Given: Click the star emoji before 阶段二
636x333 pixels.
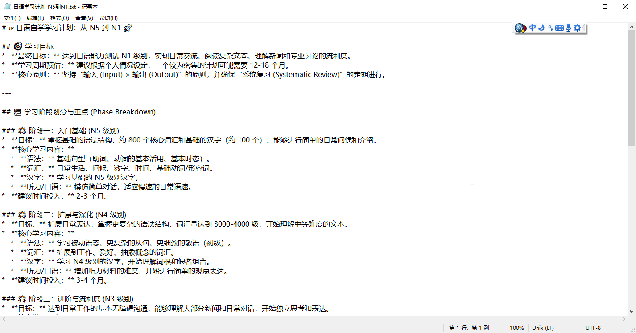Looking at the screenshot, I should point(22,215).
